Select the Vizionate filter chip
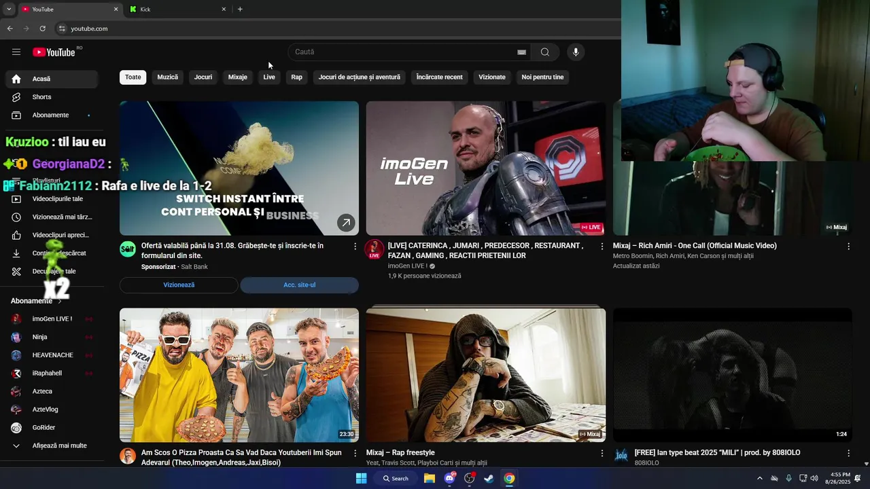 tap(492, 77)
